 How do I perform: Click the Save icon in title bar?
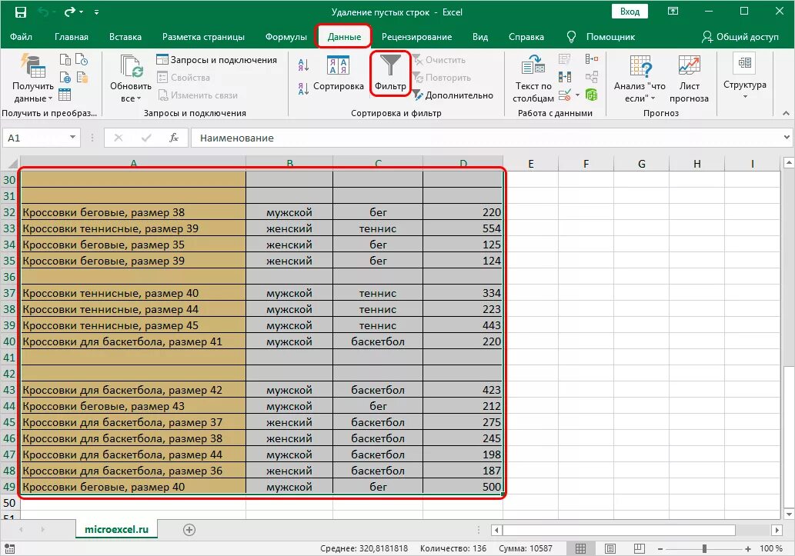coord(20,12)
